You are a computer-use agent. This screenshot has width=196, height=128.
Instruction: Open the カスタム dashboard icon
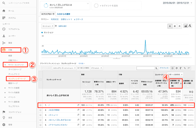[x=4, y=18]
